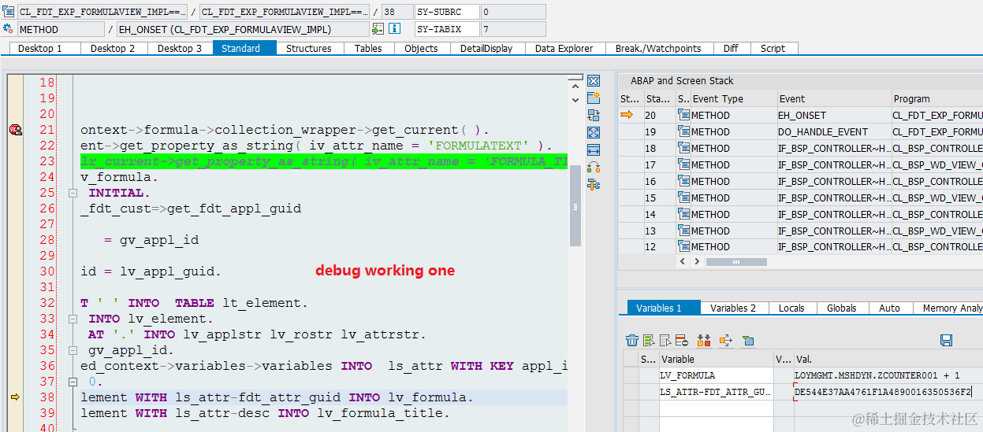This screenshot has width=983, height=432.
Task: Click the Variable column header
Action: coord(716,359)
